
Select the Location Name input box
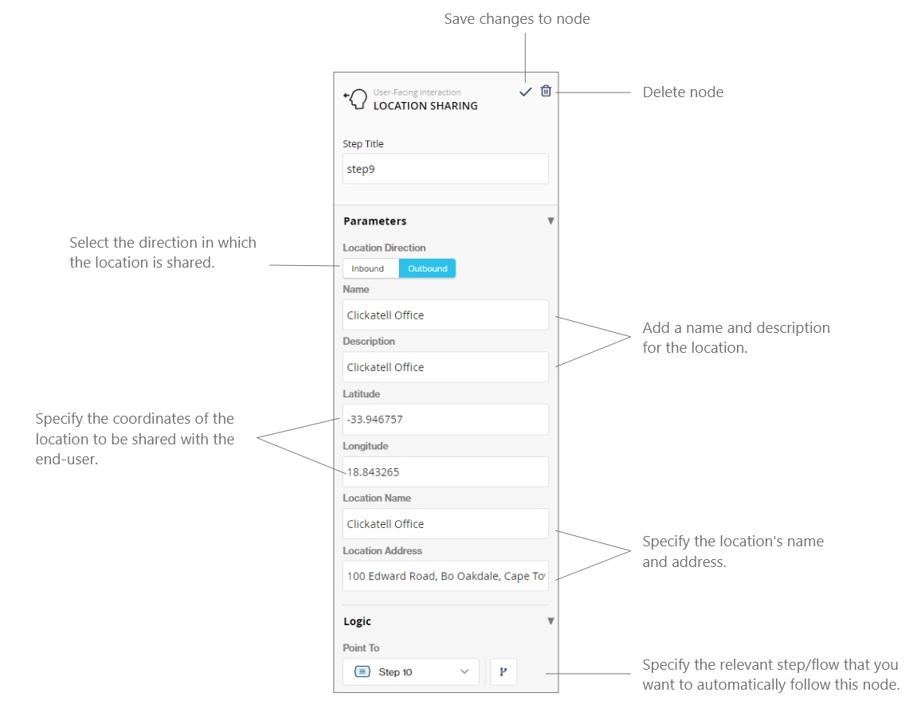[445, 524]
